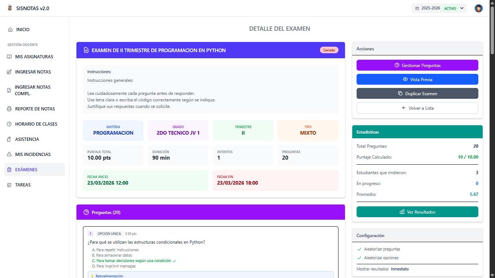This screenshot has width=495, height=278.
Task: Click the PROGRAMACION subject value
Action: coord(113,133)
